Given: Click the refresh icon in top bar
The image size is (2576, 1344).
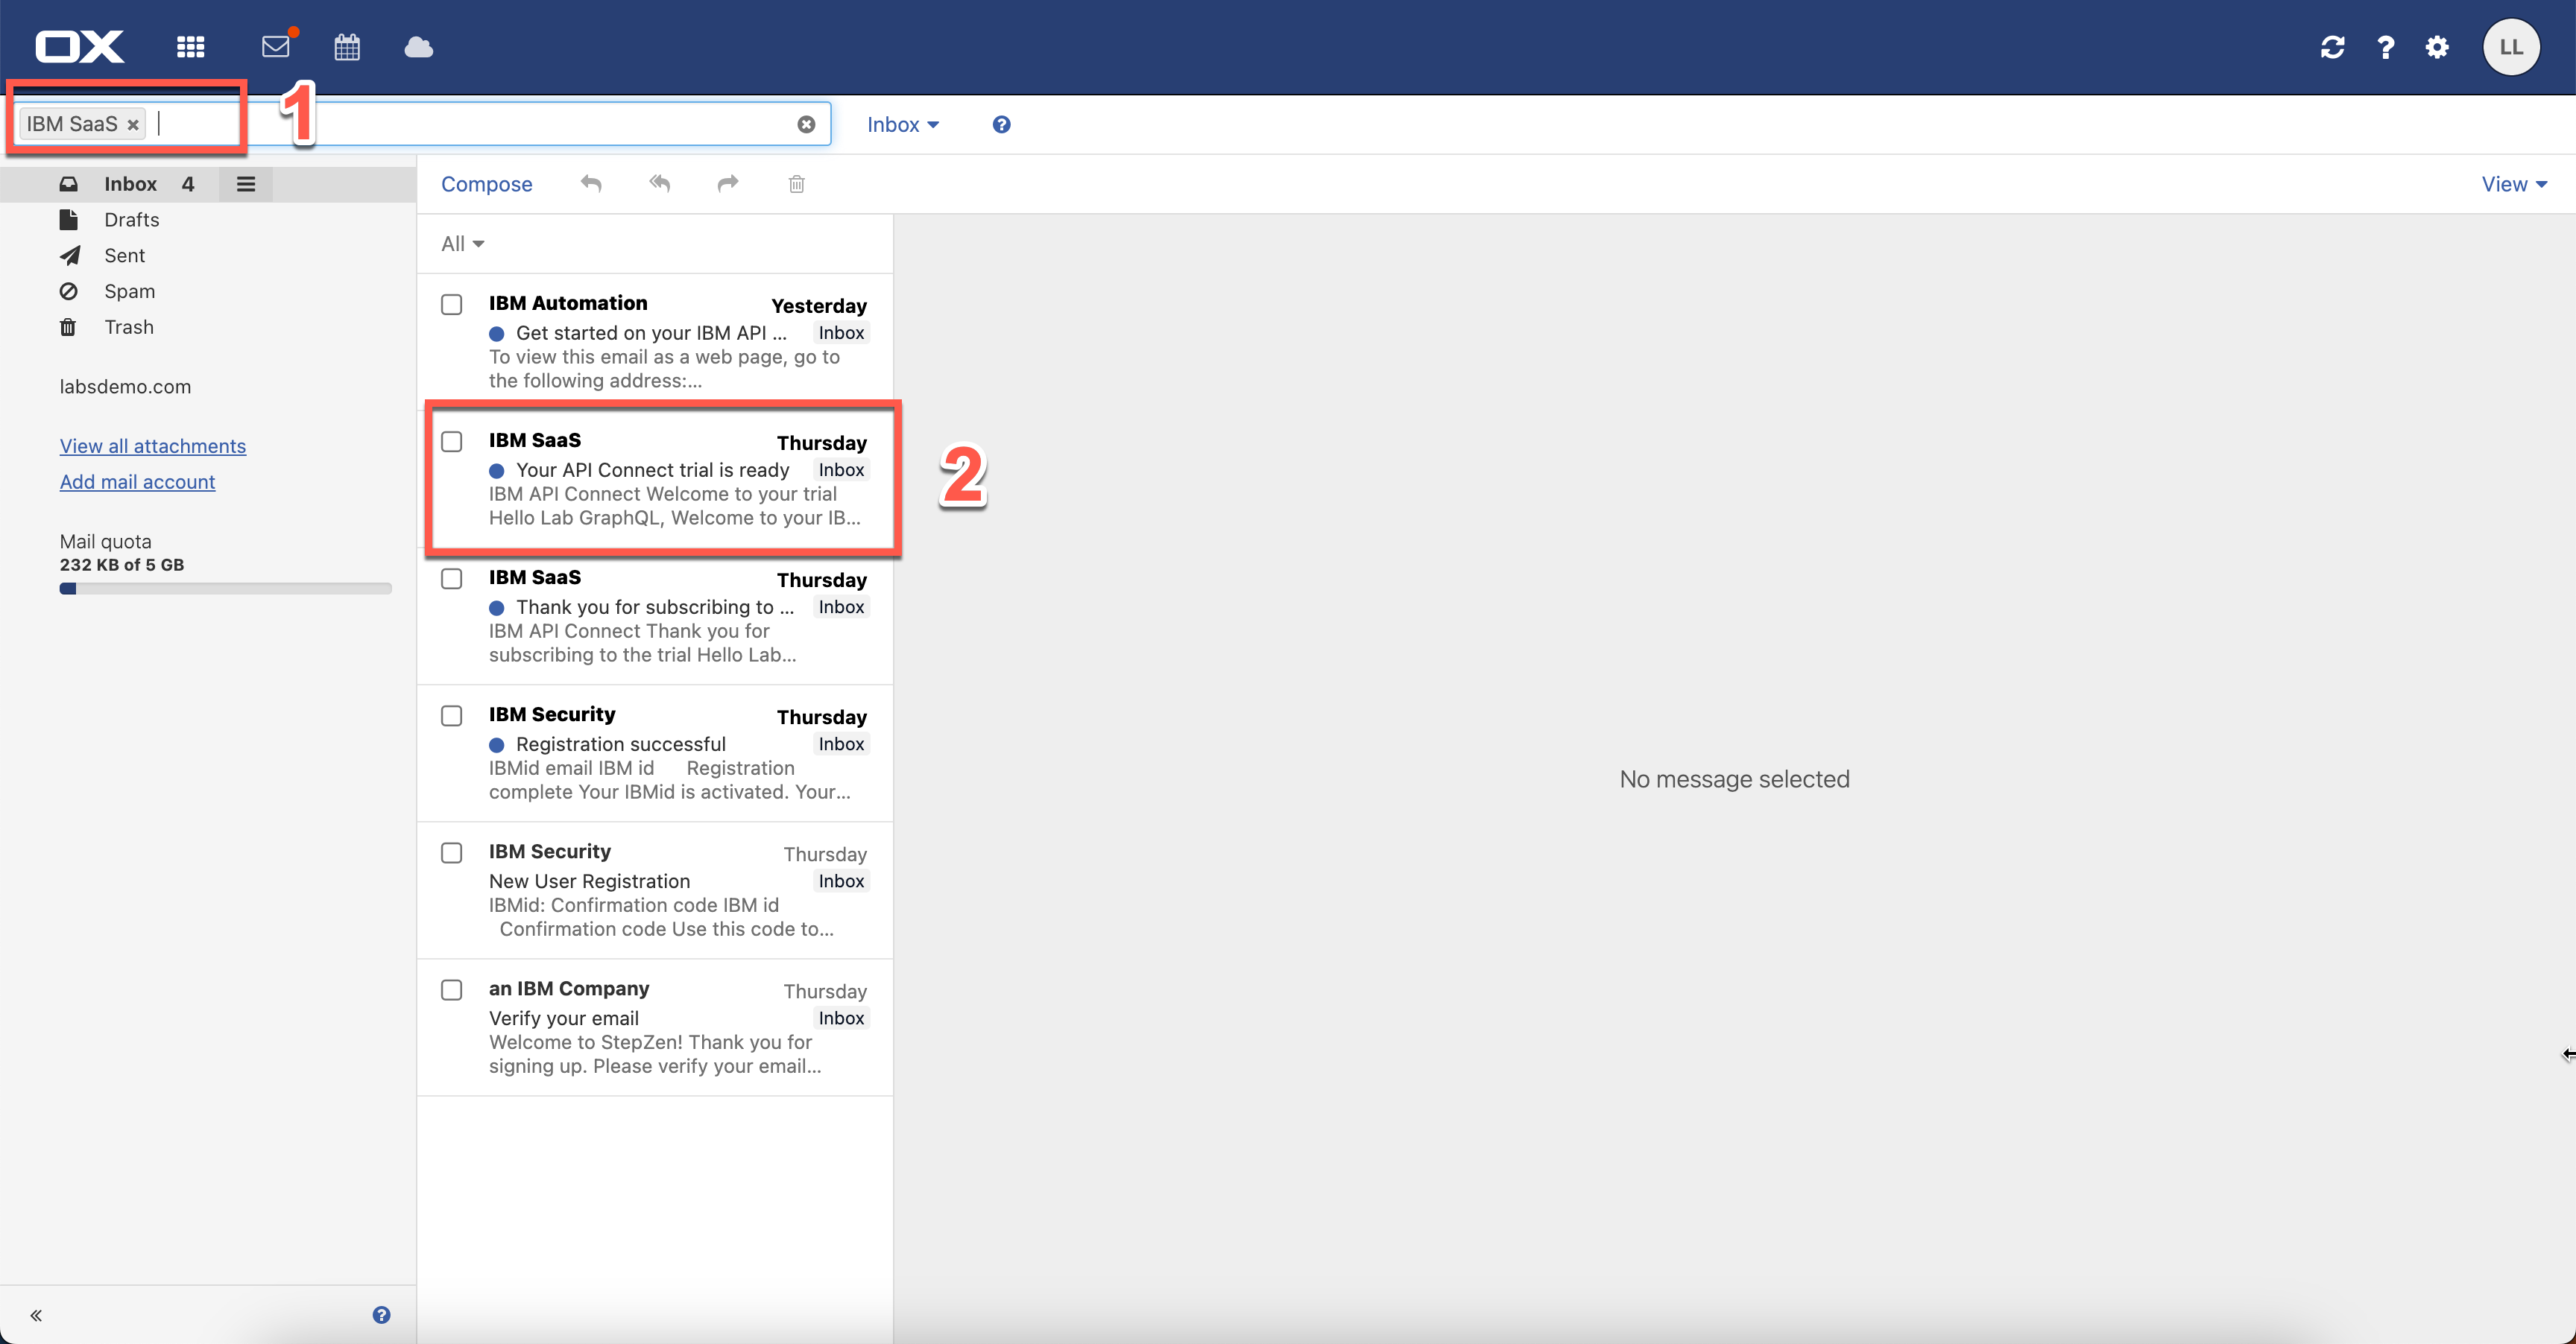Looking at the screenshot, I should 2332,47.
